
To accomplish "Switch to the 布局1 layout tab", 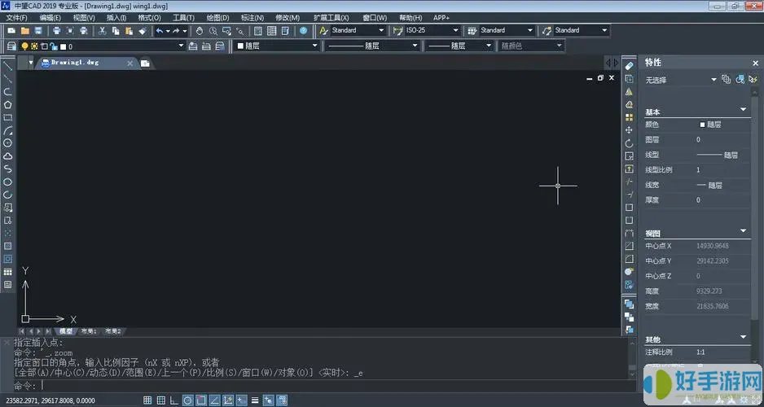I will tap(89, 331).
